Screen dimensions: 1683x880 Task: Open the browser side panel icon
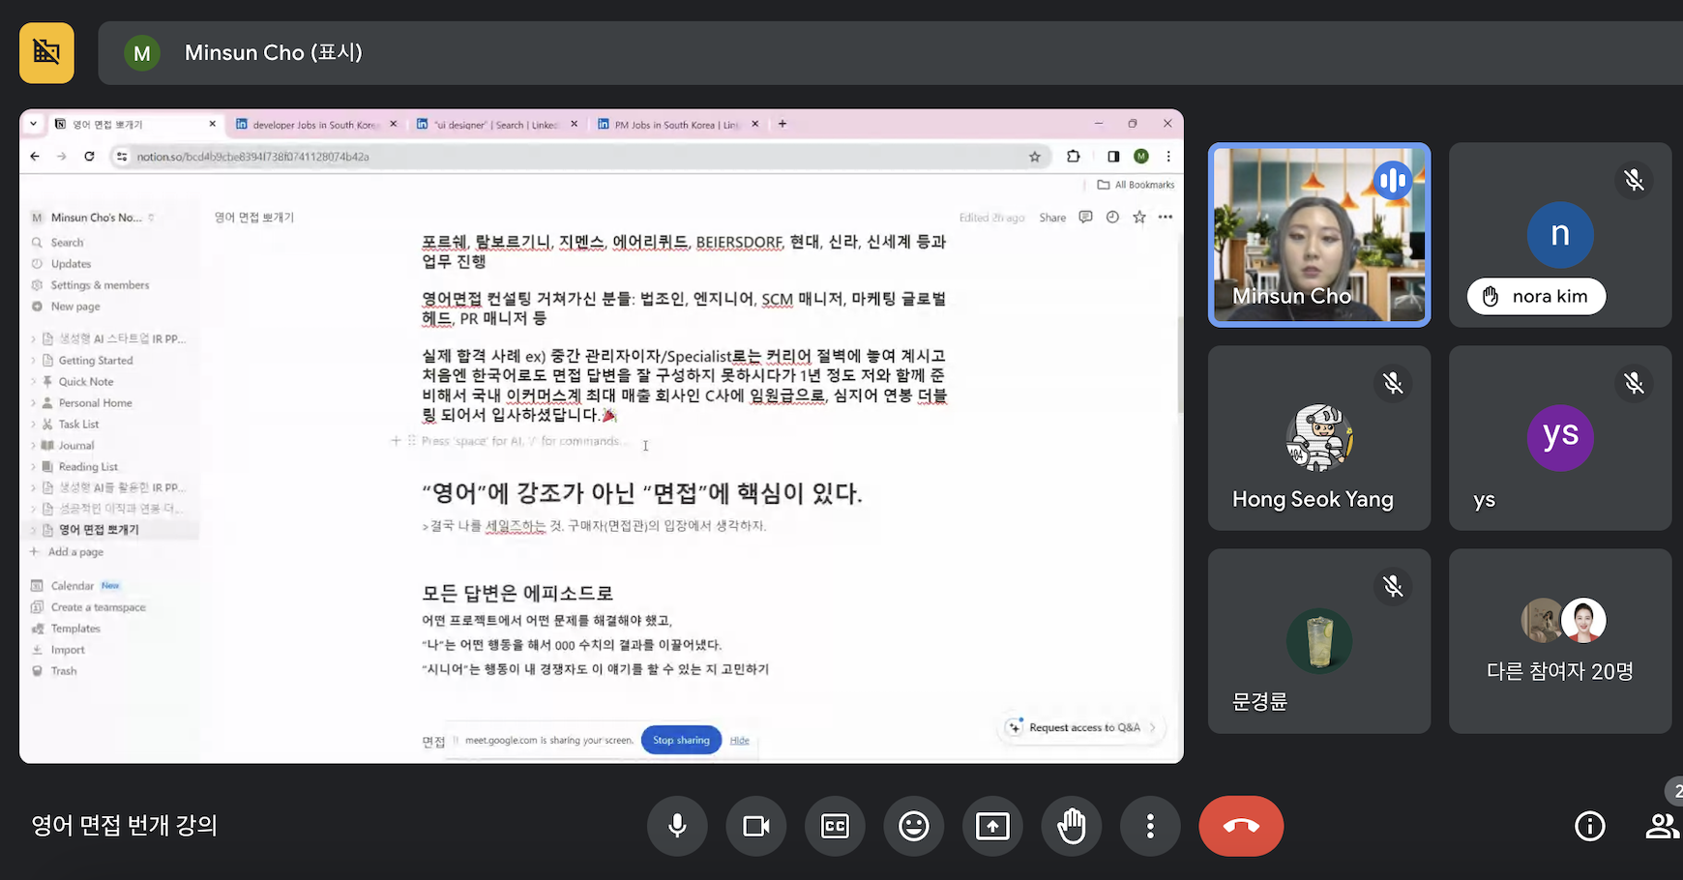click(x=1113, y=156)
